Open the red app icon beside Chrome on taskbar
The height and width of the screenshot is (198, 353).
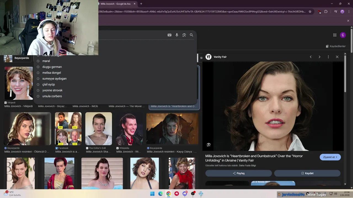coord(177,194)
